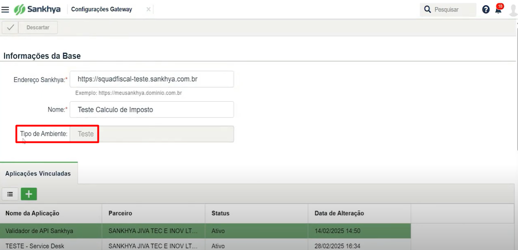Open the help question mark icon
This screenshot has width=518, height=250.
(x=486, y=9)
